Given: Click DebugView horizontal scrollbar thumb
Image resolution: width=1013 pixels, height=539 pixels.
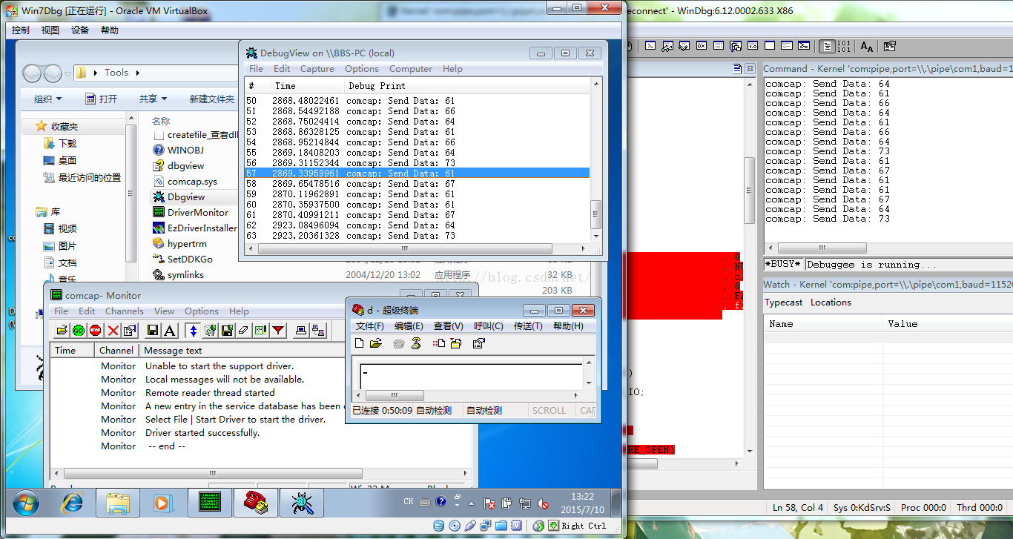Looking at the screenshot, I should point(405,248).
